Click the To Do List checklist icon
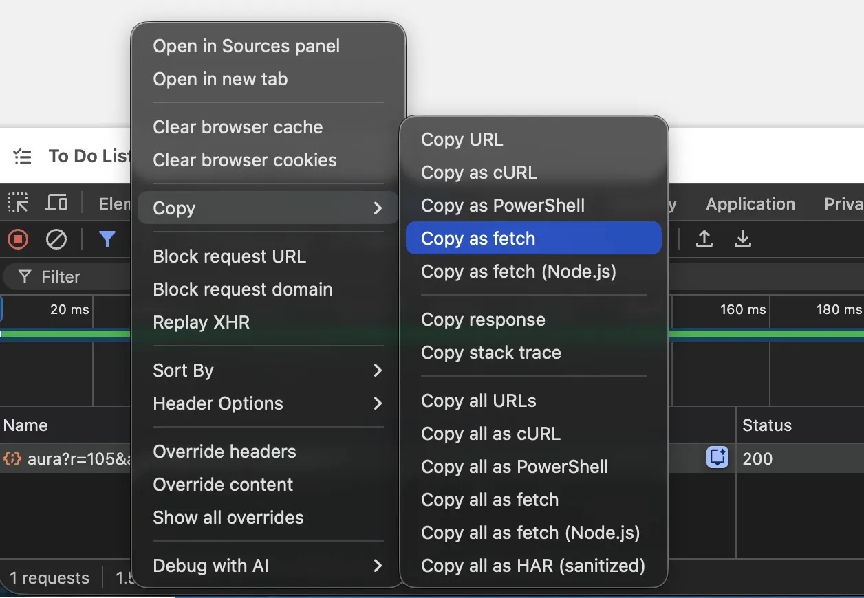Viewport: 864px width, 598px height. click(23, 156)
